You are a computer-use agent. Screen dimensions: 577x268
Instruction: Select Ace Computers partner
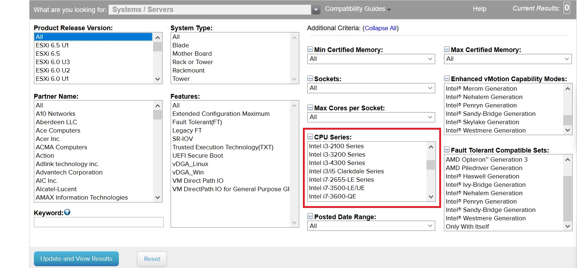pyautogui.click(x=93, y=130)
